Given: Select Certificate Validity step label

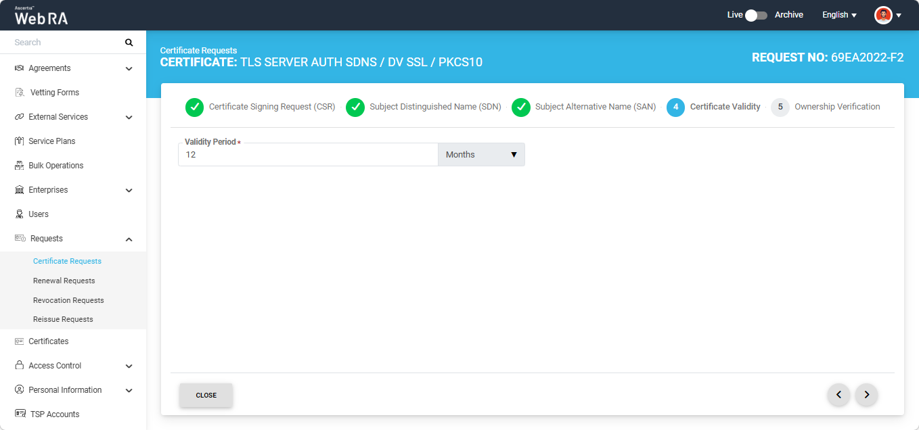Looking at the screenshot, I should [725, 107].
